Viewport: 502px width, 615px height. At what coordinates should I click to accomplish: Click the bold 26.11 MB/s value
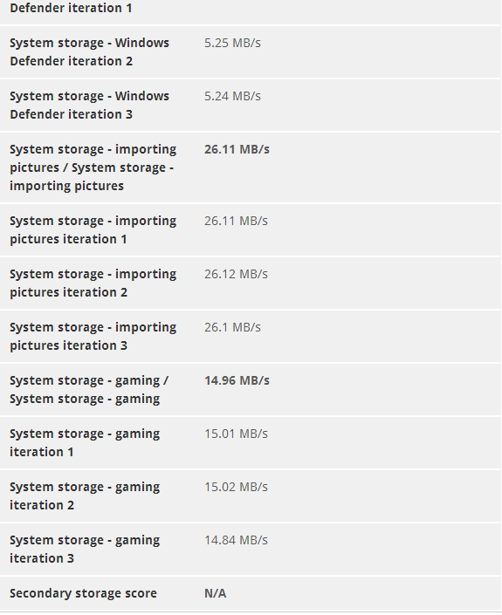(x=237, y=149)
